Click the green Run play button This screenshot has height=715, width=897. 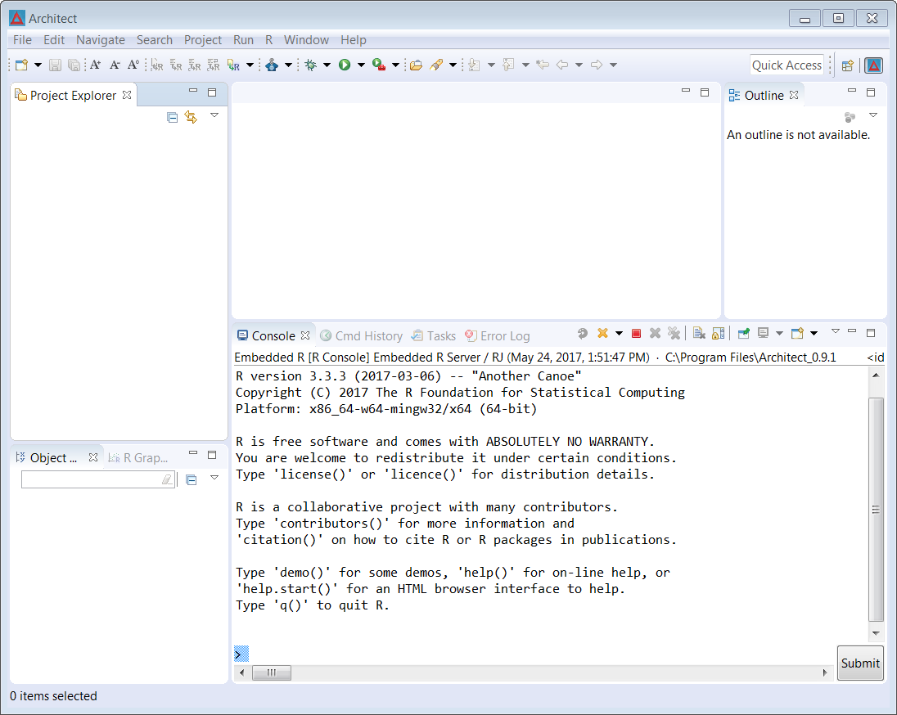click(345, 65)
